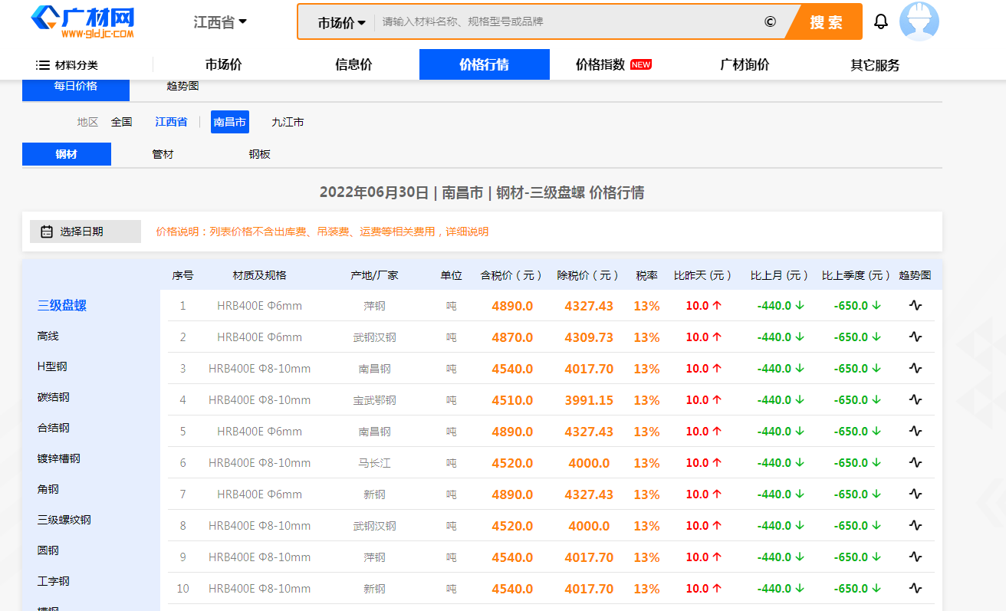Switch to the 趋势图 tab
1006x611 pixels.
coord(182,86)
